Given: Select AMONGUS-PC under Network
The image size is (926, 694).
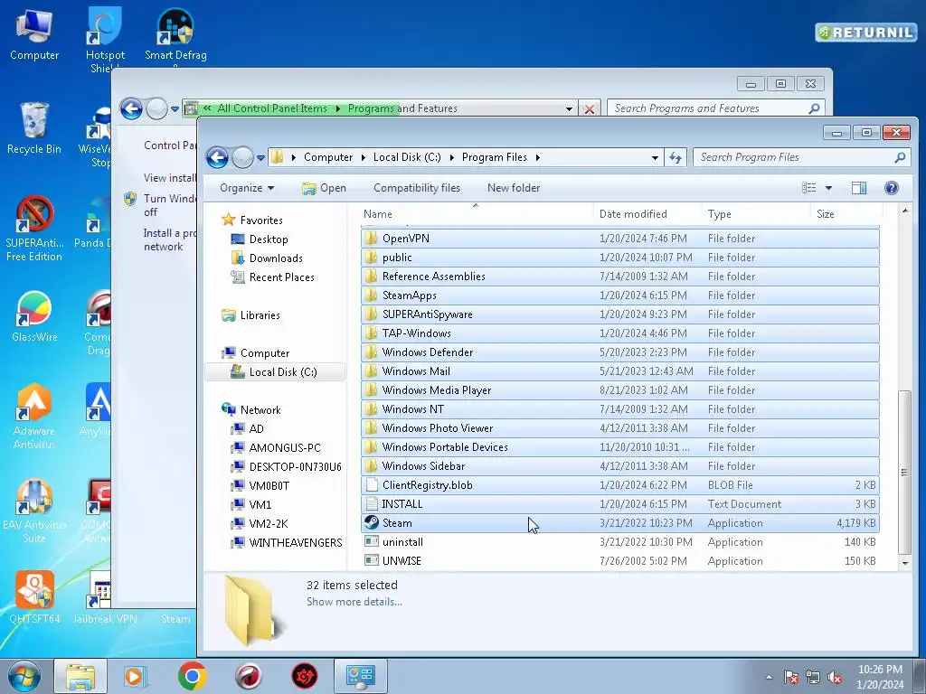Looking at the screenshot, I should click(285, 448).
